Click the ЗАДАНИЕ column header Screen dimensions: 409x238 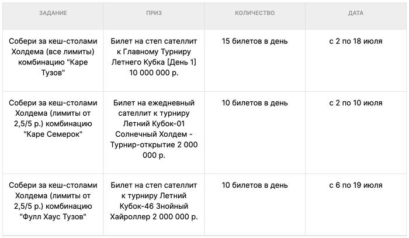(53, 13)
